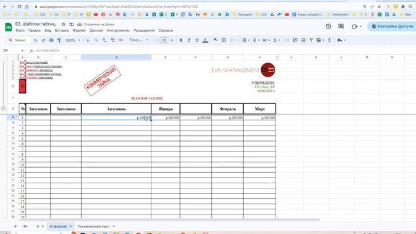
Task: Add new sheet plus button
Action: [16, 226]
